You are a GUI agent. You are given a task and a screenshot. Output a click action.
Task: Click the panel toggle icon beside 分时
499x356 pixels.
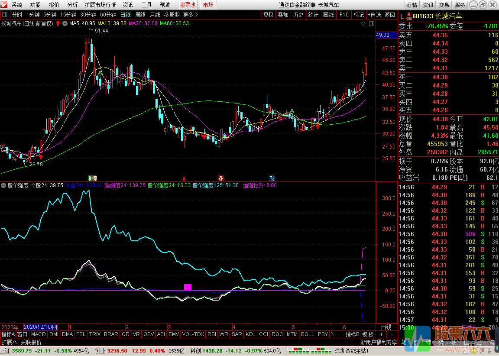coord(5,15)
